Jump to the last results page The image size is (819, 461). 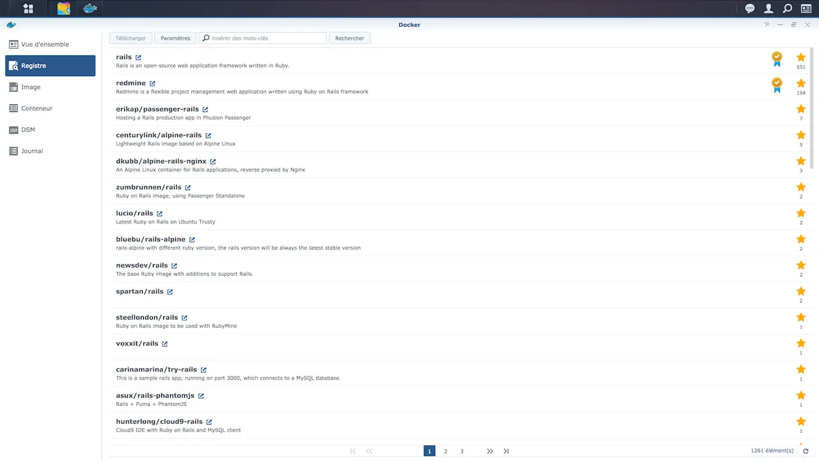pos(506,451)
